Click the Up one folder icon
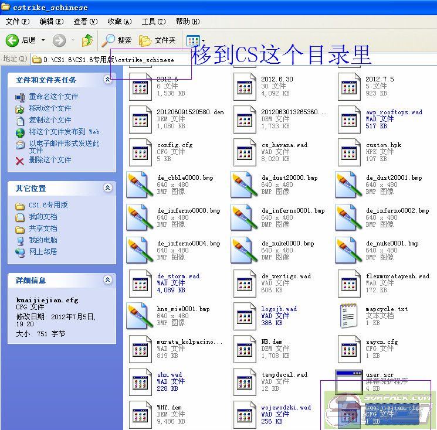Screen dimensions: 437x430 [87, 40]
